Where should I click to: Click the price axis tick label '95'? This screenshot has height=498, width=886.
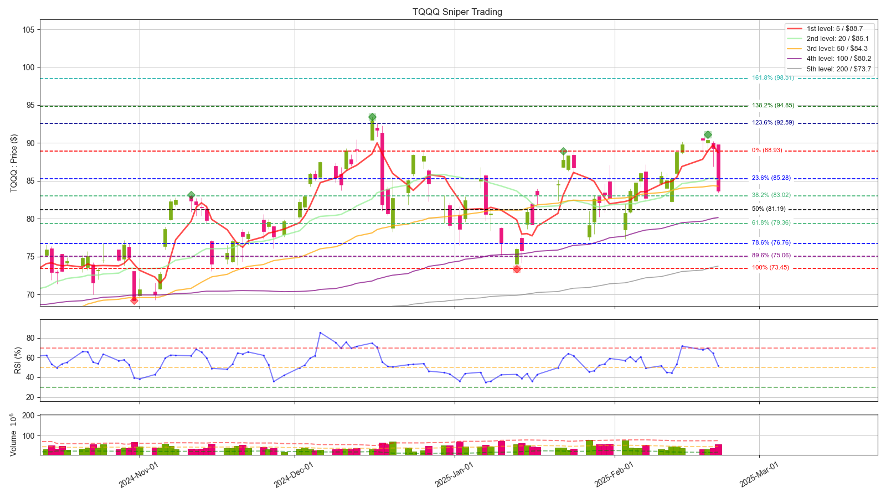(30, 106)
